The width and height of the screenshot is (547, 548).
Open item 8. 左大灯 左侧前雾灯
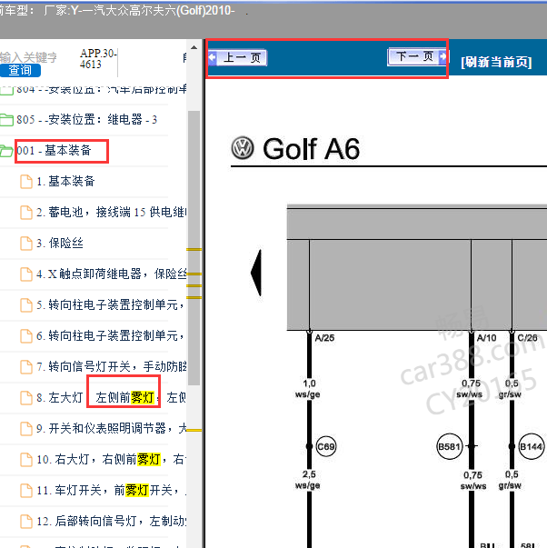(112, 397)
